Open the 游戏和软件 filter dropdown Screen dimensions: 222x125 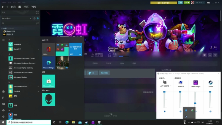[x=16, y=18]
